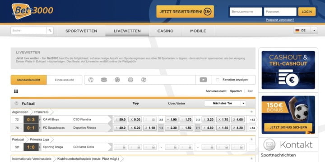This screenshot has height=162, width=325.
Task: Select the Primeira Liga breadcrumb
Action: pos(39,139)
